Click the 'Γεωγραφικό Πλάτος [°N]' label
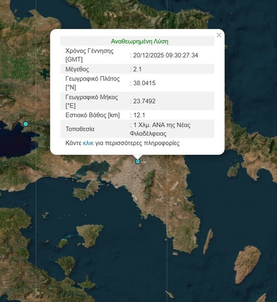 [x=93, y=83]
